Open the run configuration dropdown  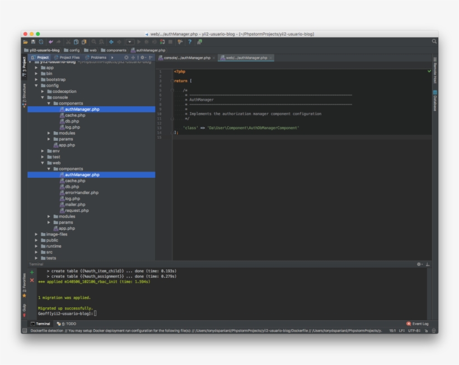[129, 42]
